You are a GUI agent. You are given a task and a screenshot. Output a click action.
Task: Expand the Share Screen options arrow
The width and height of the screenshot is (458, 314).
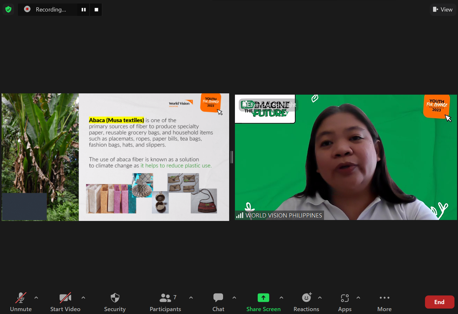(x=281, y=298)
